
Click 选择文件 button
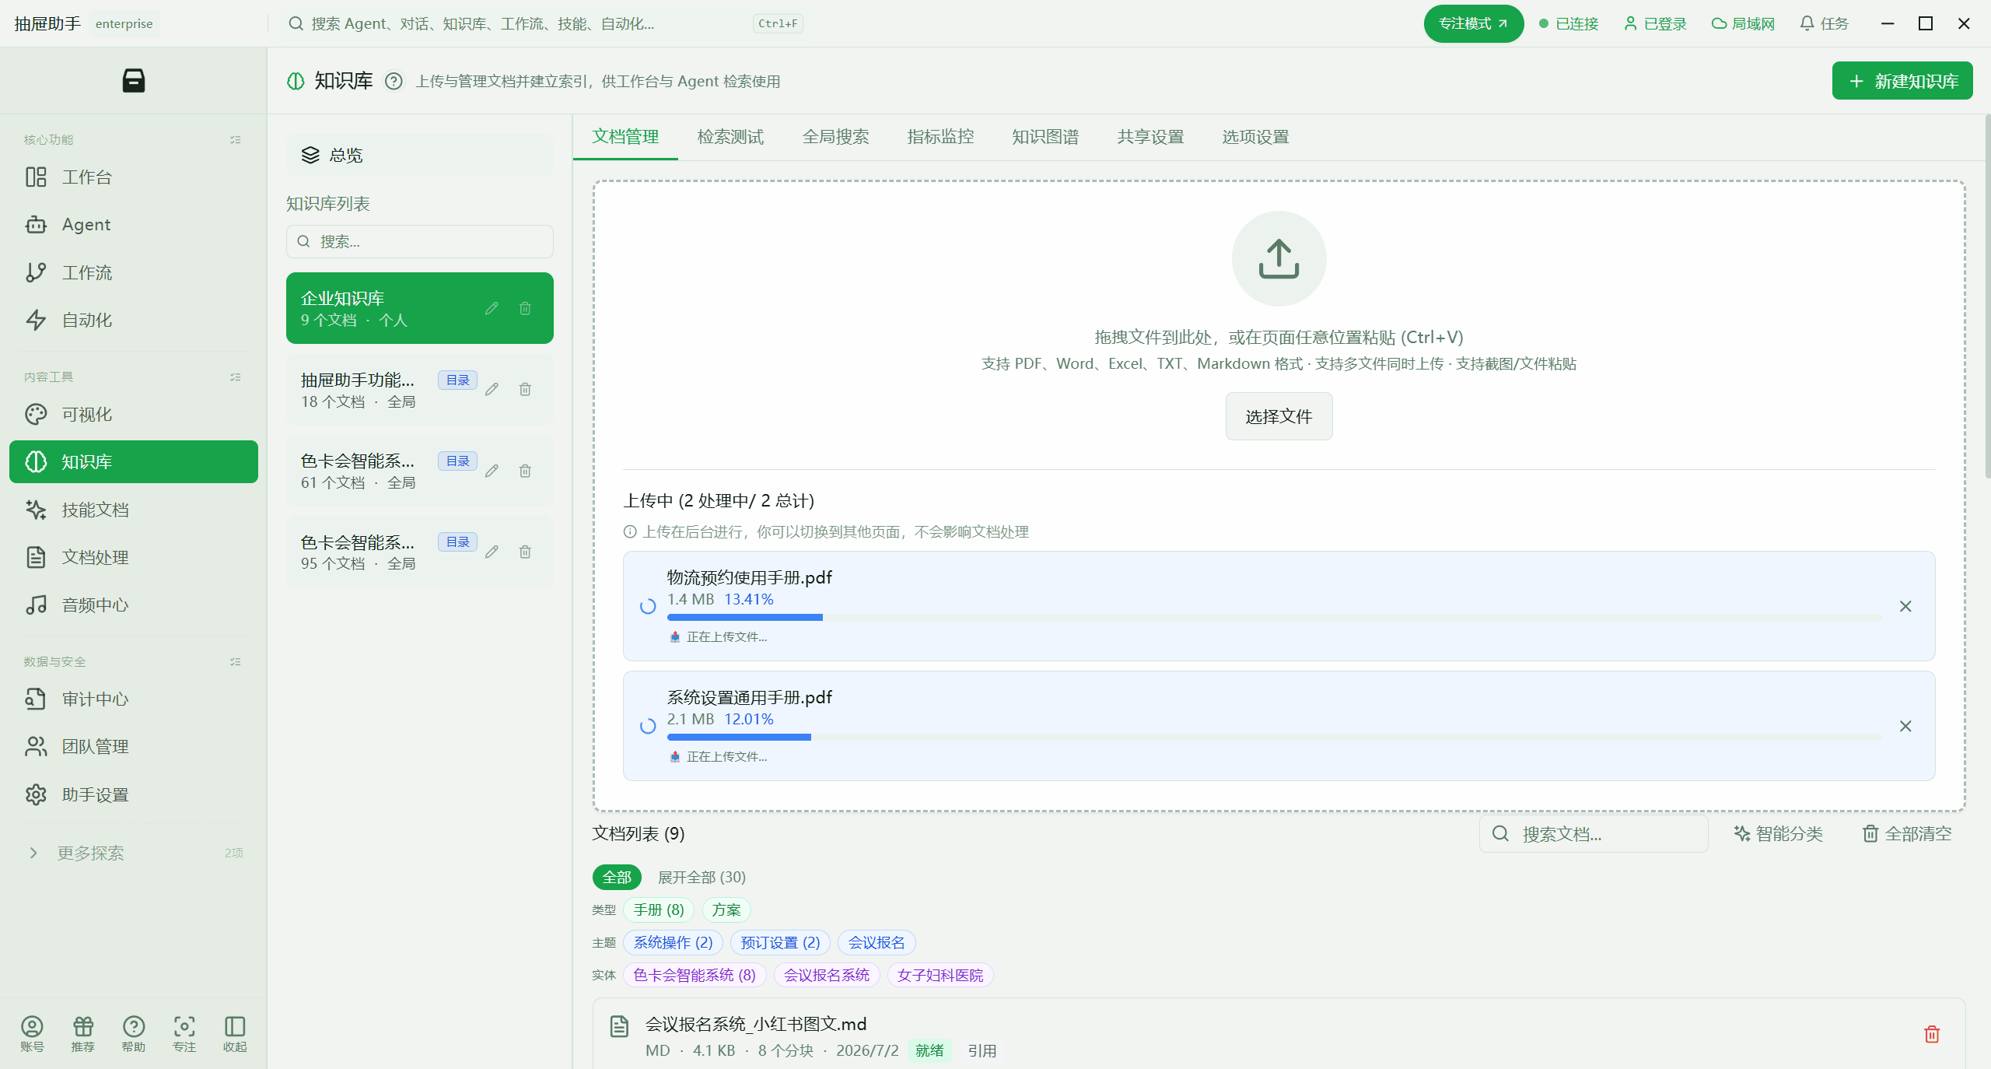tap(1279, 416)
